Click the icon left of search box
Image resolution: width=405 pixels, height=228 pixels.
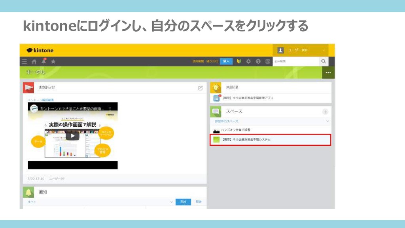268,61
